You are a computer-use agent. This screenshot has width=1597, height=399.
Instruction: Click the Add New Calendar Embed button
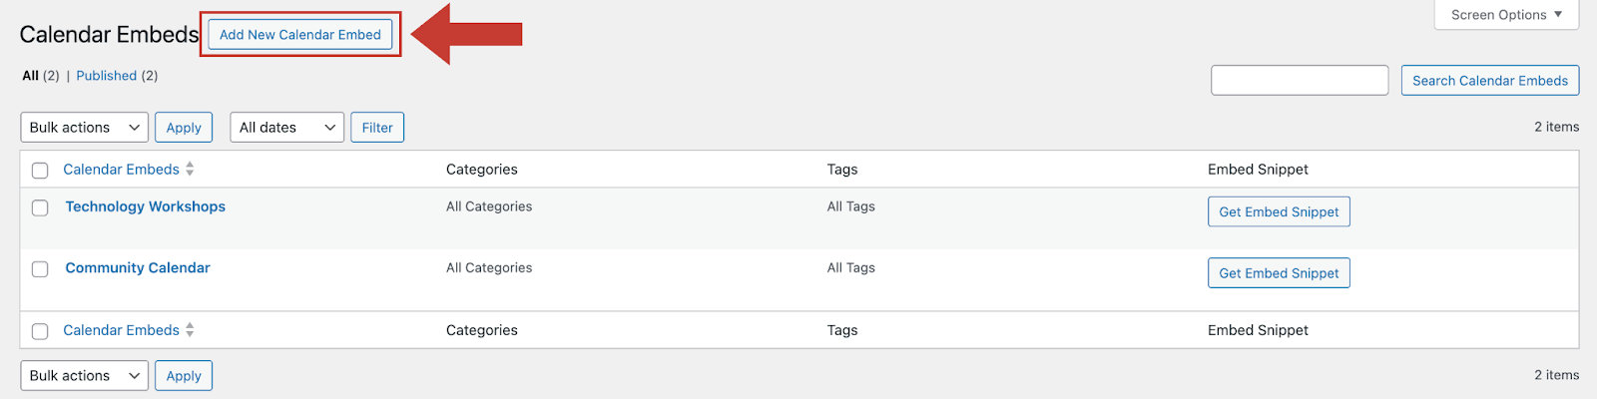point(299,35)
